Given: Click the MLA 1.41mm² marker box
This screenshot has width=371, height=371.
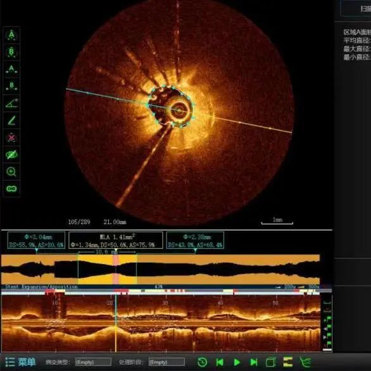Looking at the screenshot, I should (116, 240).
